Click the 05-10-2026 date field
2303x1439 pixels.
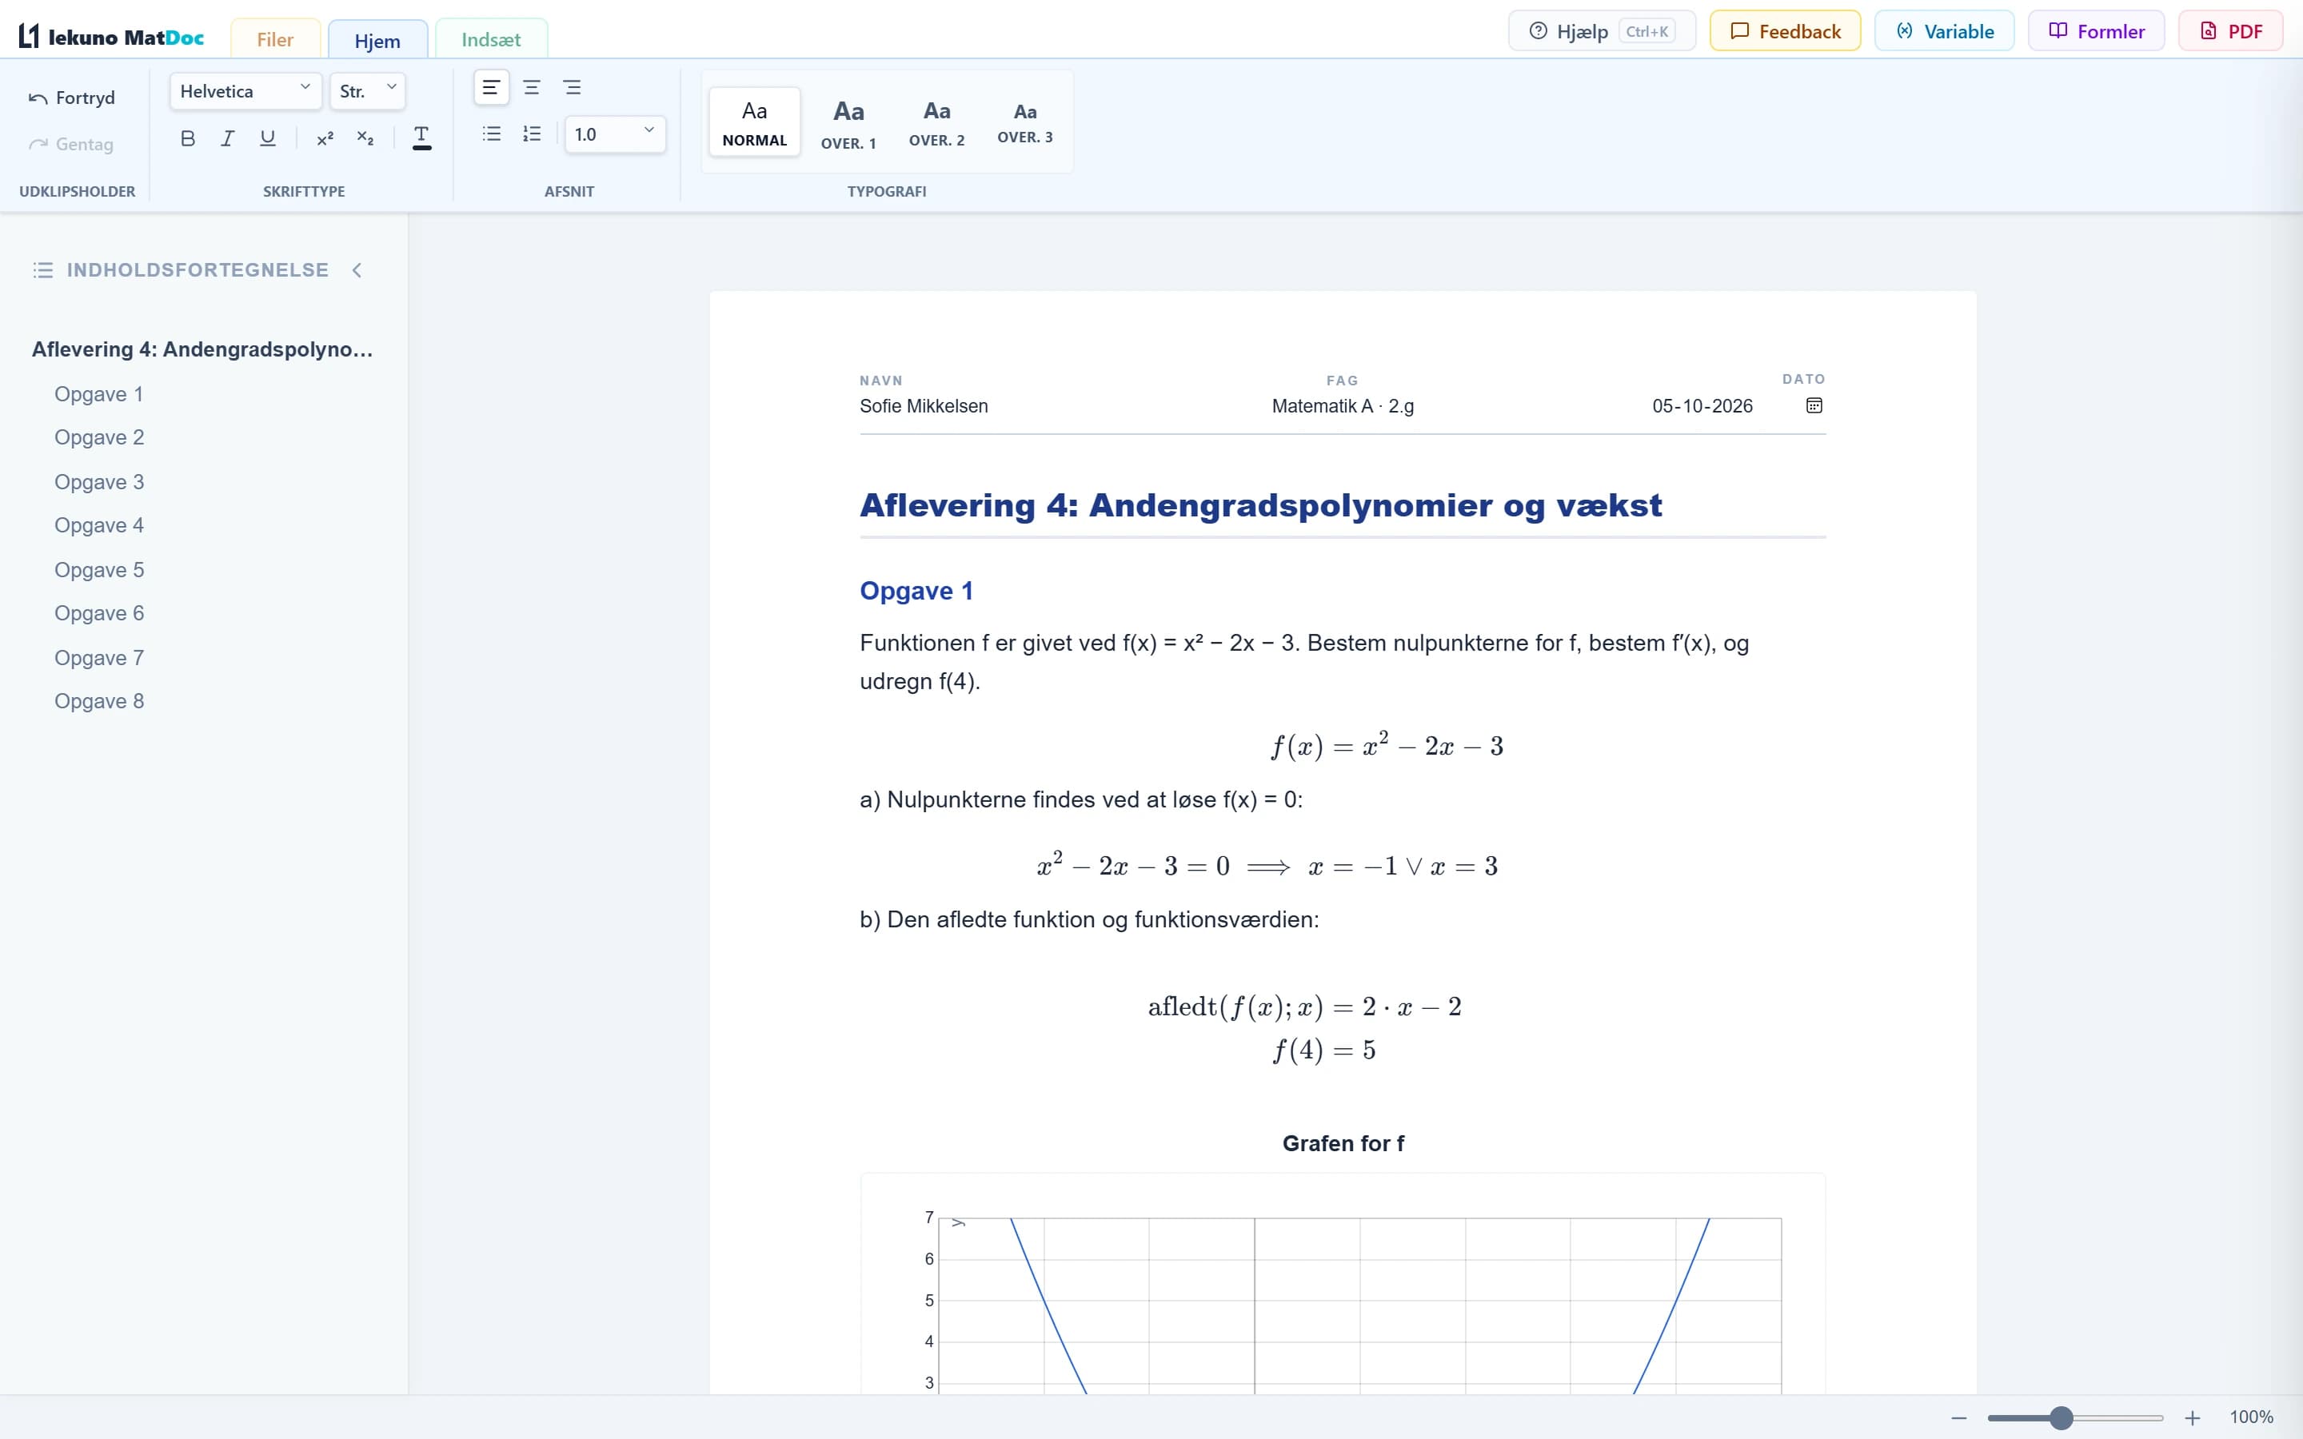[x=1702, y=406]
